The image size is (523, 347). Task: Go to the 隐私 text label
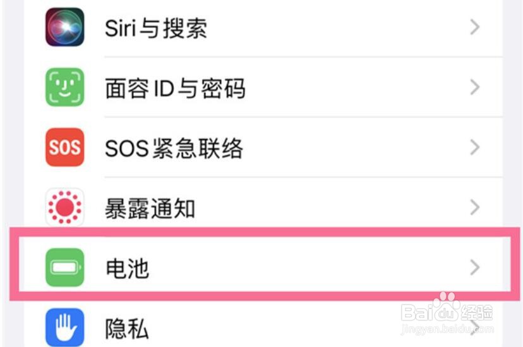pyautogui.click(x=127, y=329)
